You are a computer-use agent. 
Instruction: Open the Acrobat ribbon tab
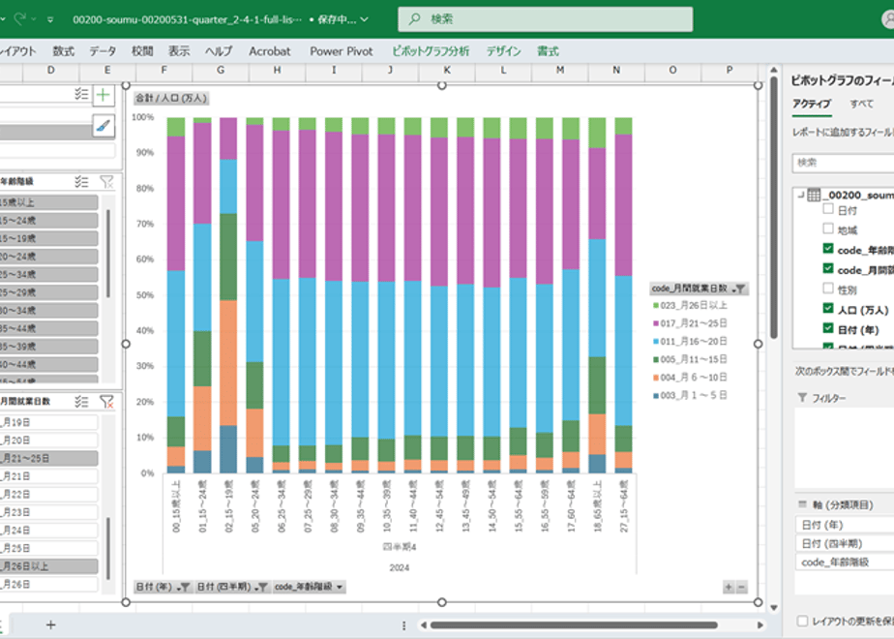pyautogui.click(x=270, y=51)
